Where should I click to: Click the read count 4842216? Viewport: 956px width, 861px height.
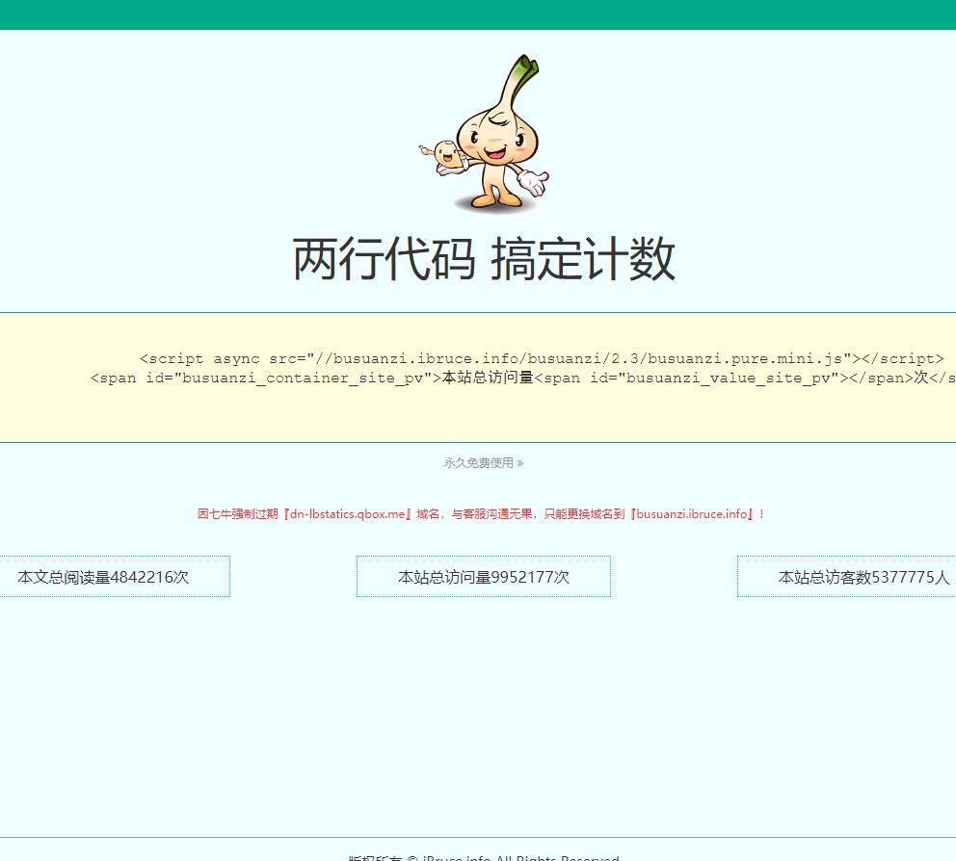coord(142,577)
